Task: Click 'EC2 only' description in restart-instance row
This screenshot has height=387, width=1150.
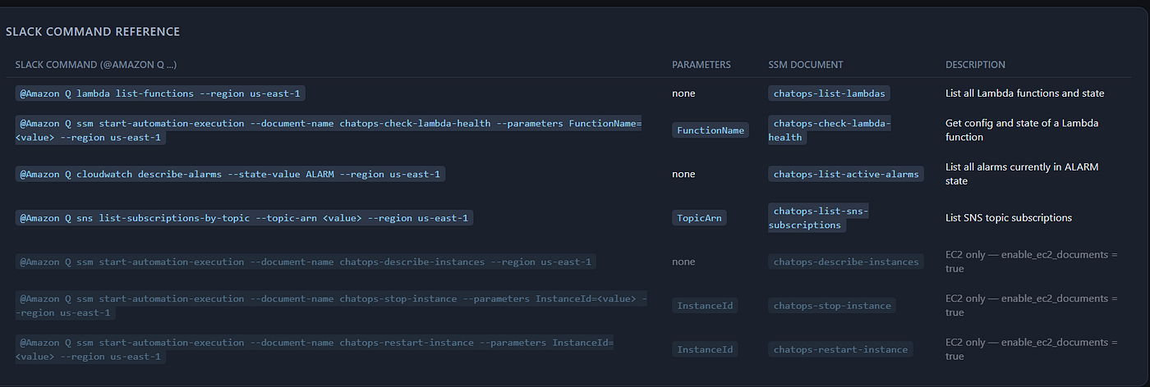Action: click(x=1032, y=350)
